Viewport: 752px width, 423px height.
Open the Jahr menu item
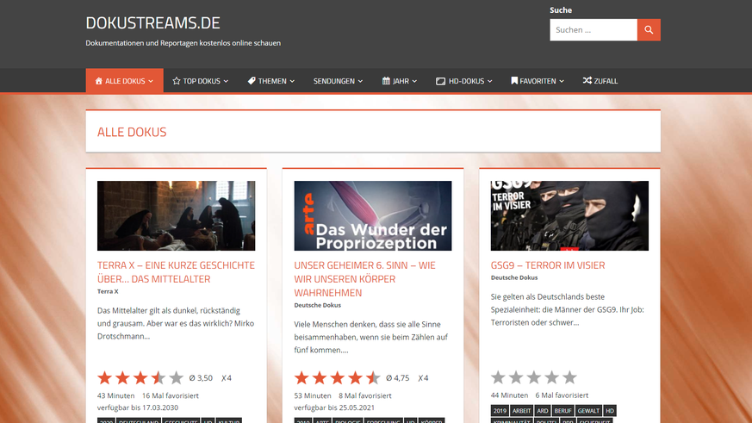(400, 81)
